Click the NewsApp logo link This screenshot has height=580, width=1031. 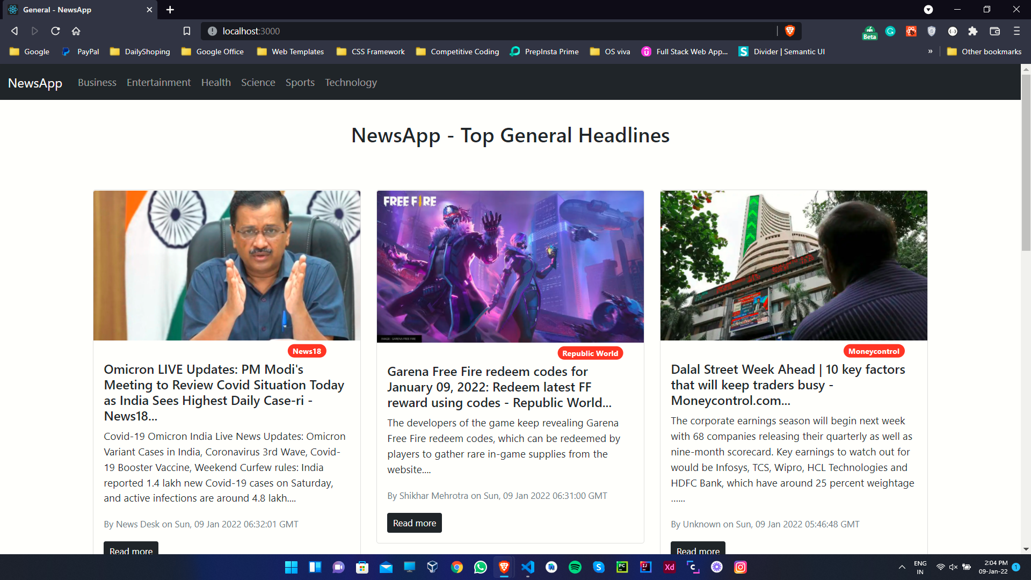click(x=34, y=83)
